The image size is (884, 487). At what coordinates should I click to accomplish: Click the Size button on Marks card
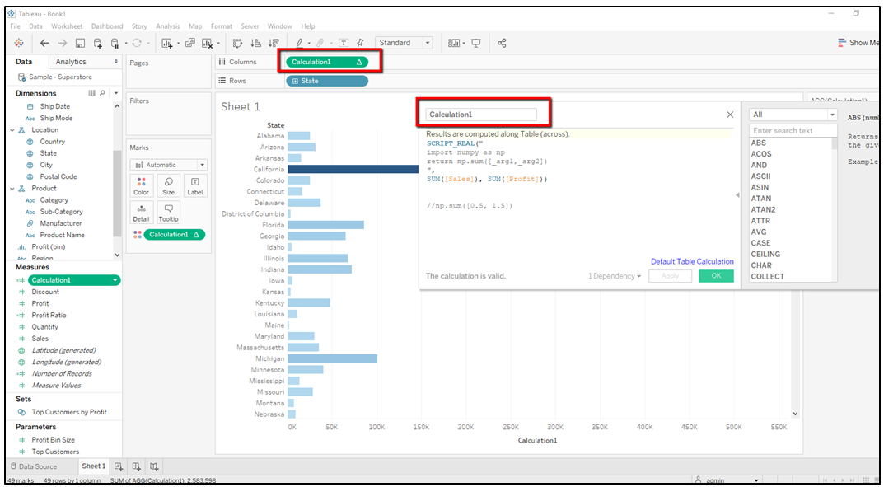pos(168,186)
